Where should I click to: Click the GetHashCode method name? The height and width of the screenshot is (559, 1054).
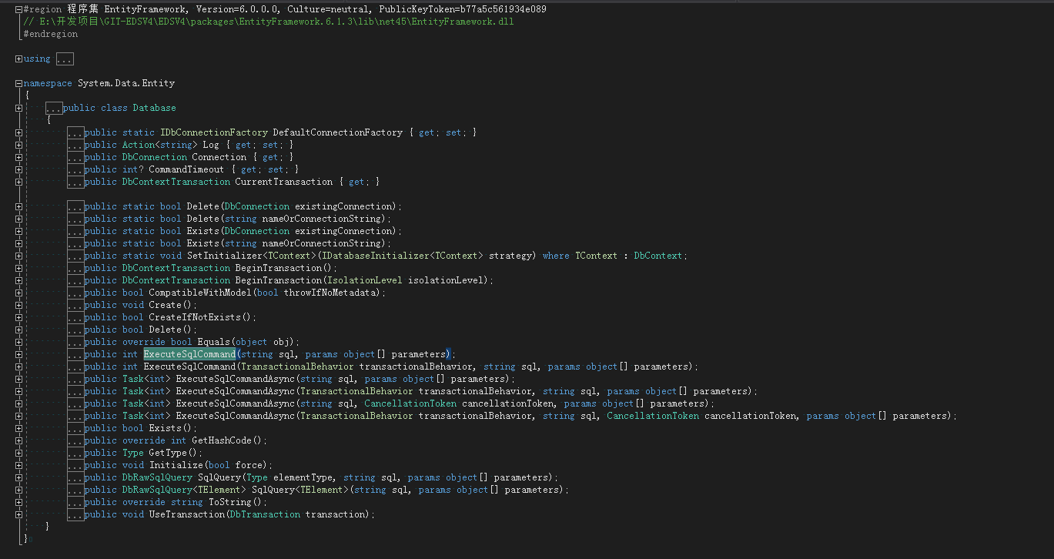222,440
